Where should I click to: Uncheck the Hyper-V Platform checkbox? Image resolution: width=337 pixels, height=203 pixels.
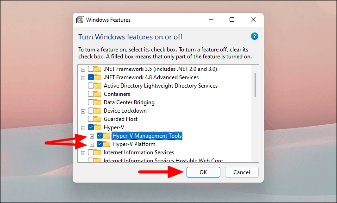(x=100, y=144)
